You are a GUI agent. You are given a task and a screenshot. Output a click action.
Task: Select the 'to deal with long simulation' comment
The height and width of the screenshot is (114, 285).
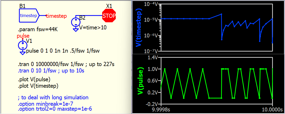[53, 97]
